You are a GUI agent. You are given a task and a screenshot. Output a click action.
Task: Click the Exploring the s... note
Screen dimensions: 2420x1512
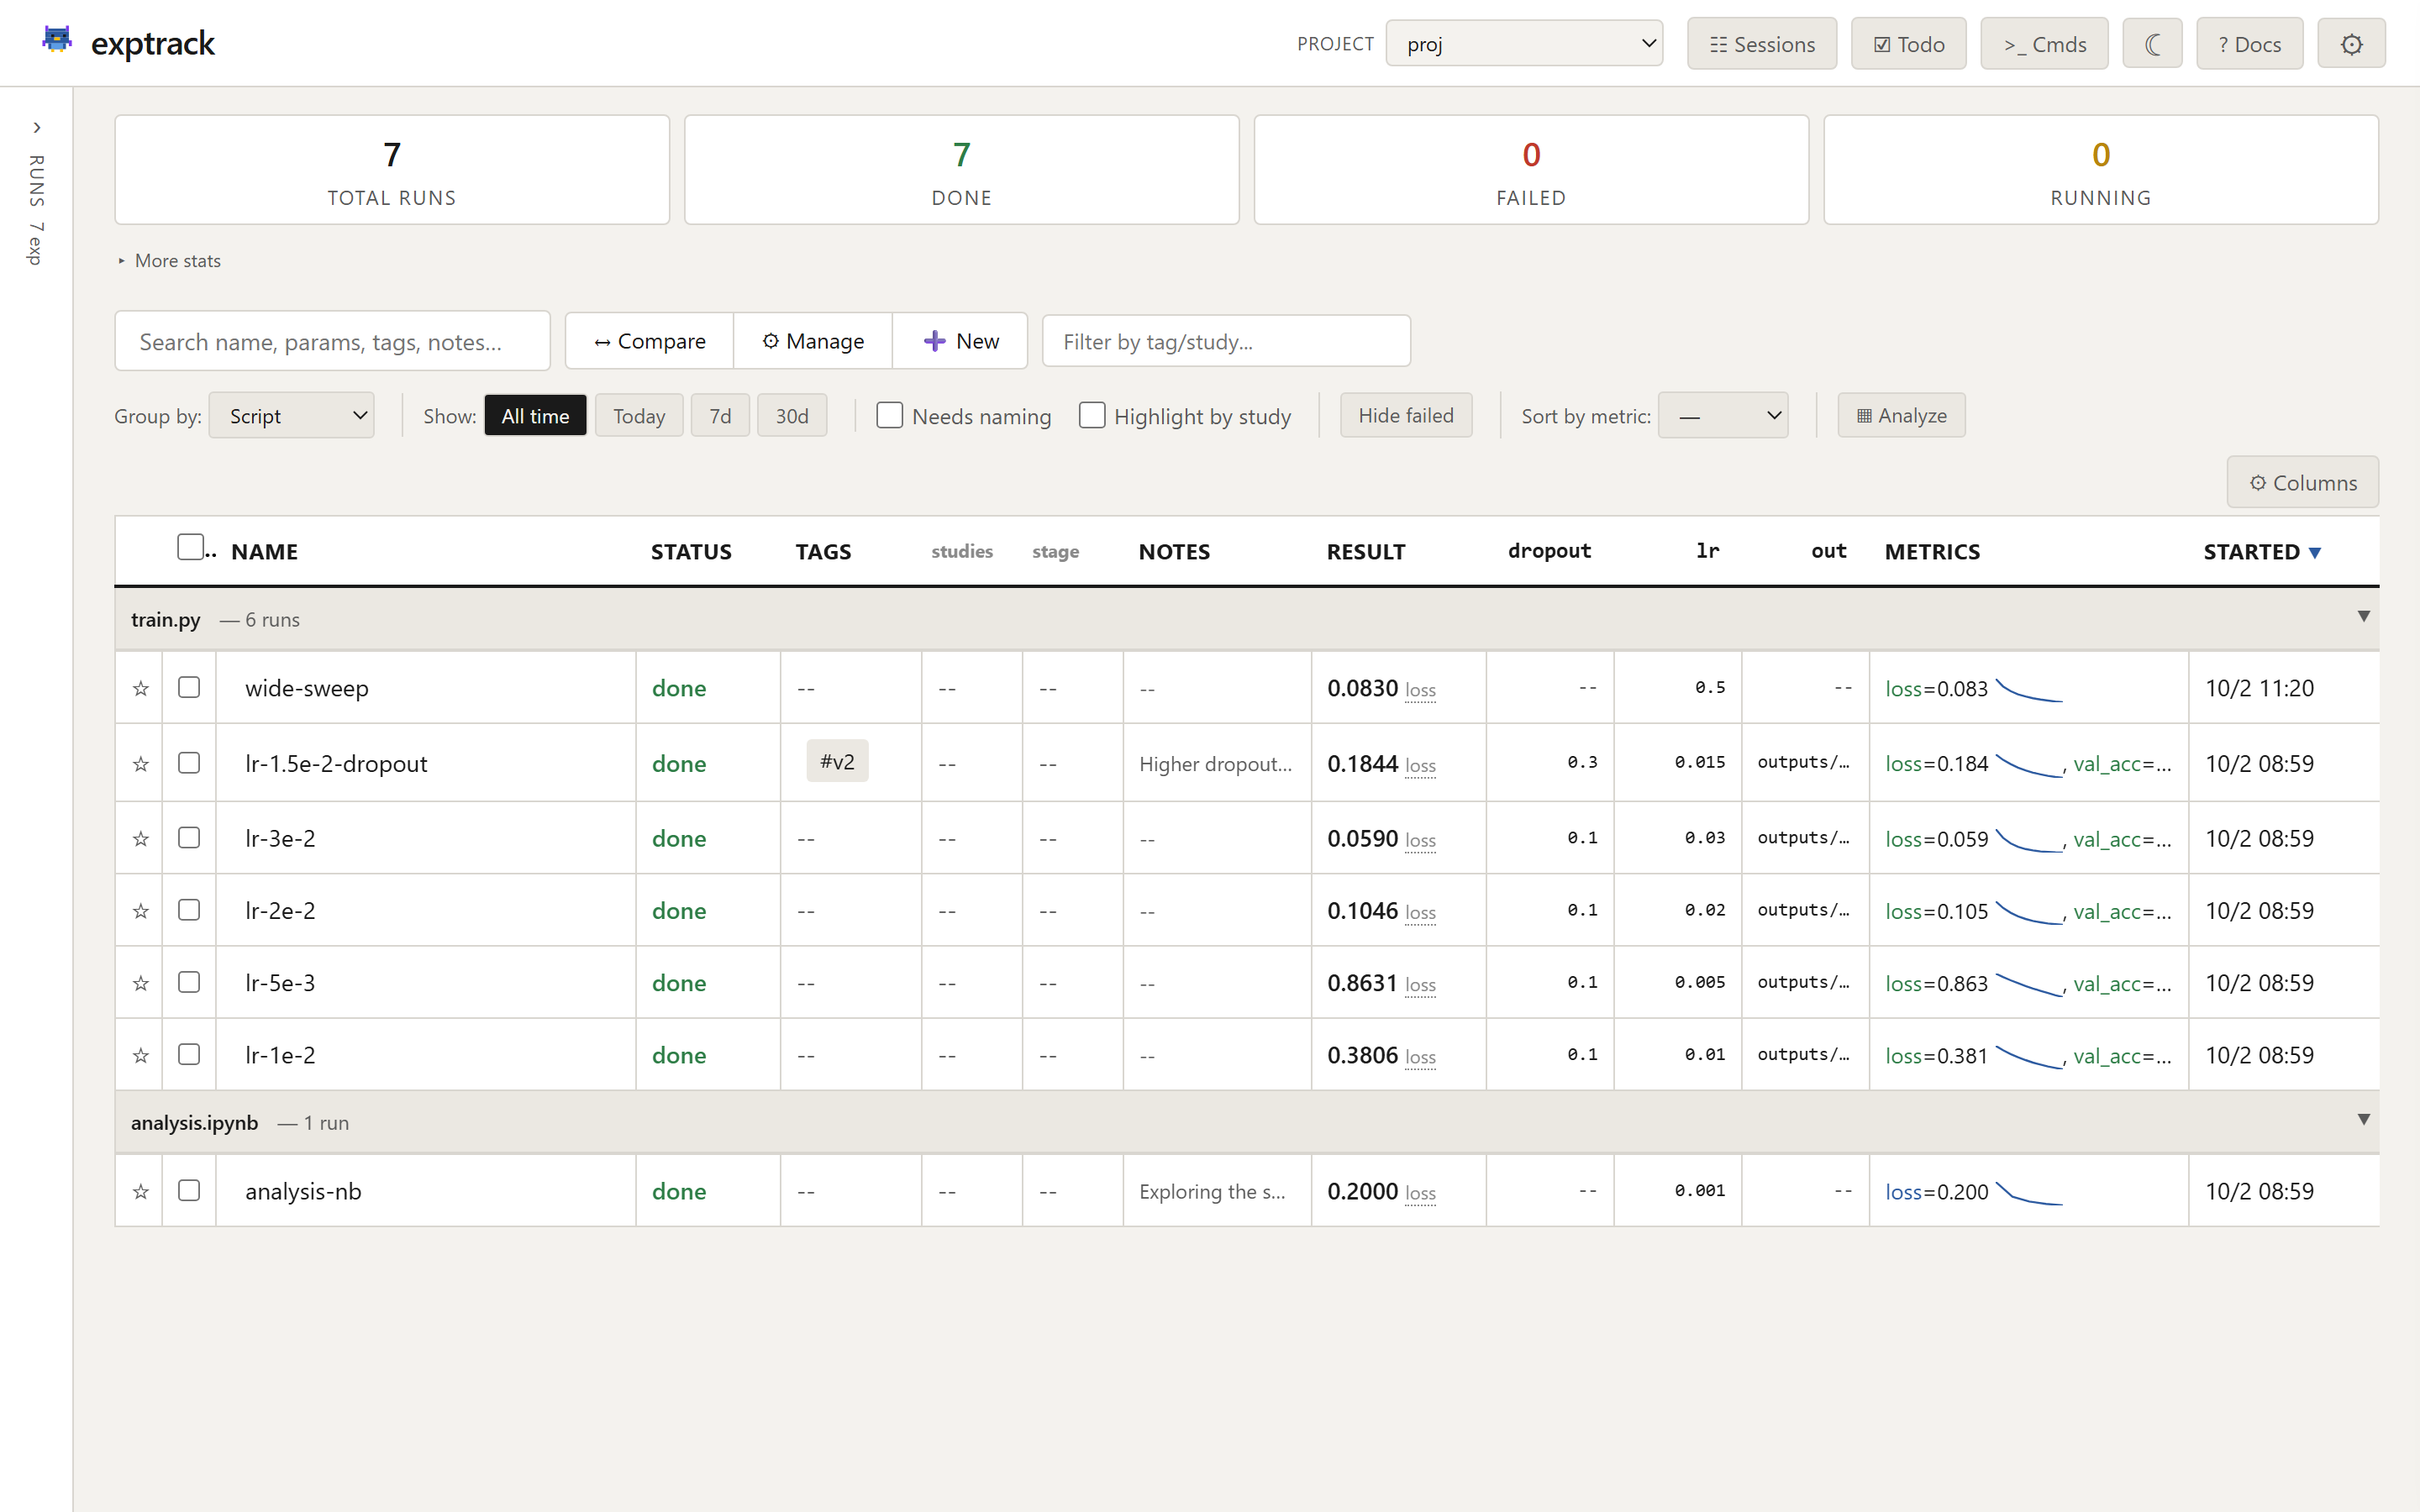click(1212, 1191)
